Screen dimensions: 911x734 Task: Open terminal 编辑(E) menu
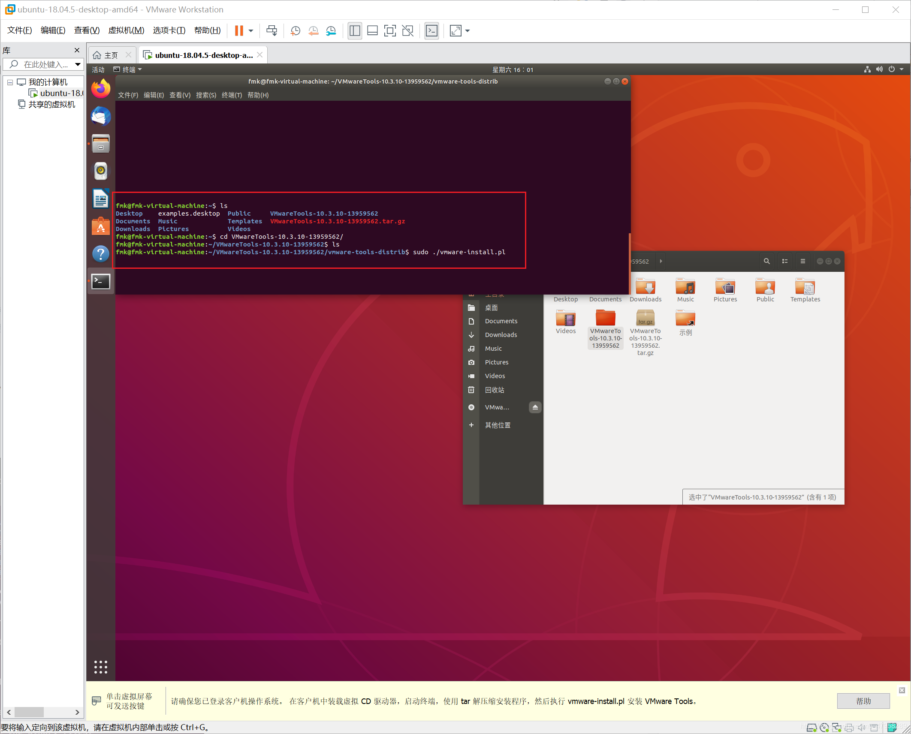click(x=154, y=95)
